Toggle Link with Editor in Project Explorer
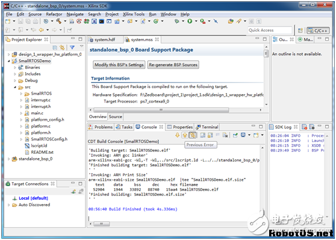336x240 pixels. coord(62,48)
